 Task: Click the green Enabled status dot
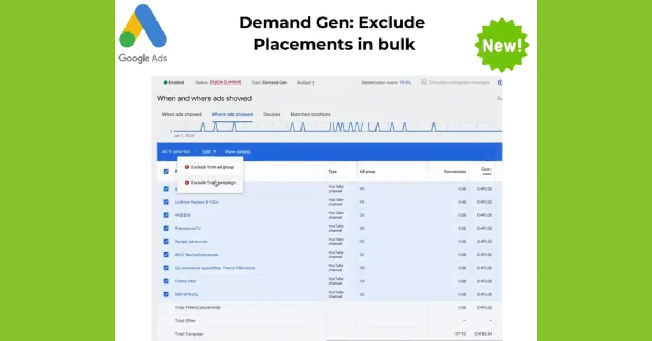[165, 83]
